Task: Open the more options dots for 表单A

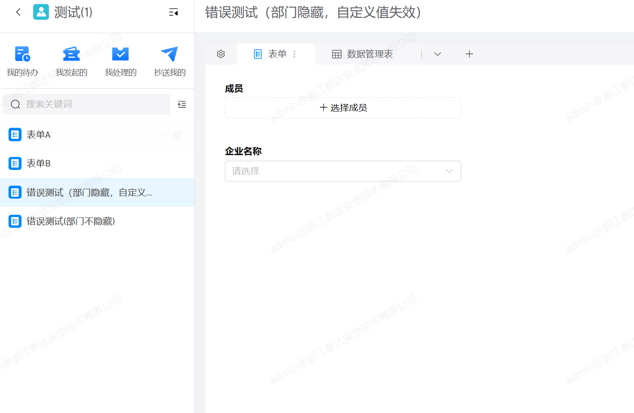Action: coord(160,135)
